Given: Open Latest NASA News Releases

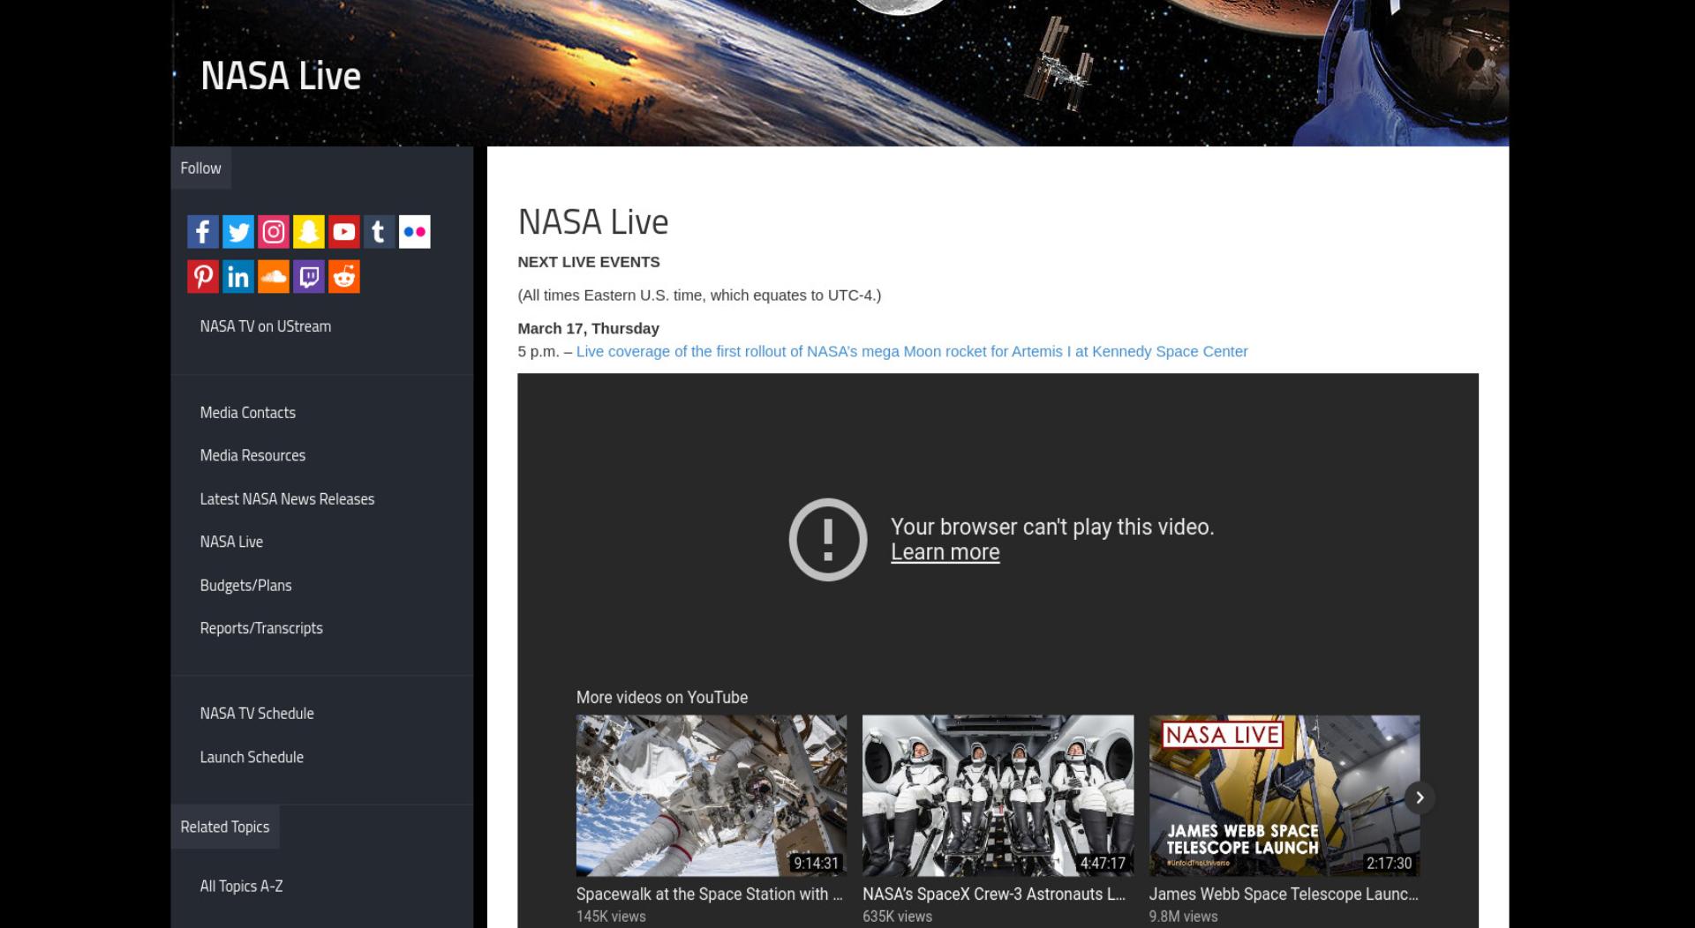Looking at the screenshot, I should click(287, 499).
